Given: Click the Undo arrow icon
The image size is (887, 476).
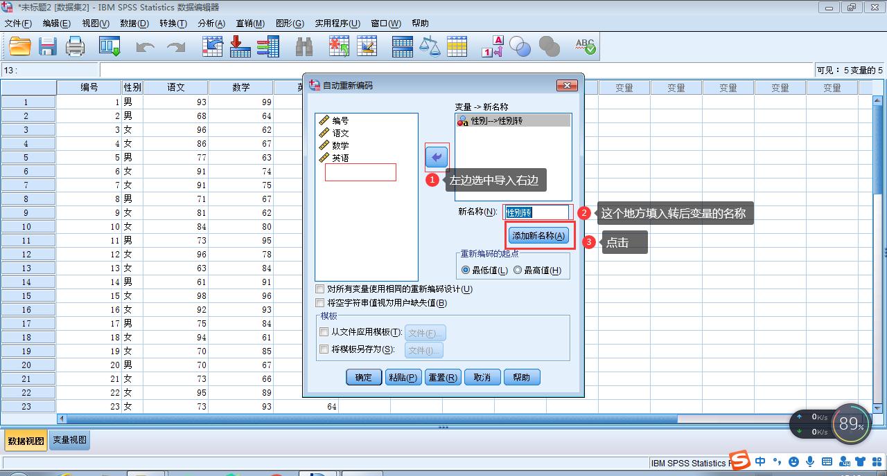Looking at the screenshot, I should (143, 46).
